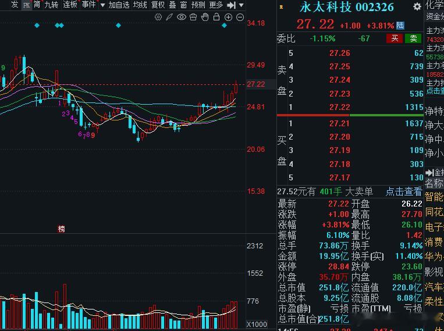444x331 pixels.
Task: Select the drawing pen tool
Action: click(169, 17)
